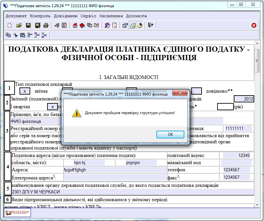The image size is (264, 221).
Task: Save the document with the floppy disk icon
Action: (x=28, y=25)
